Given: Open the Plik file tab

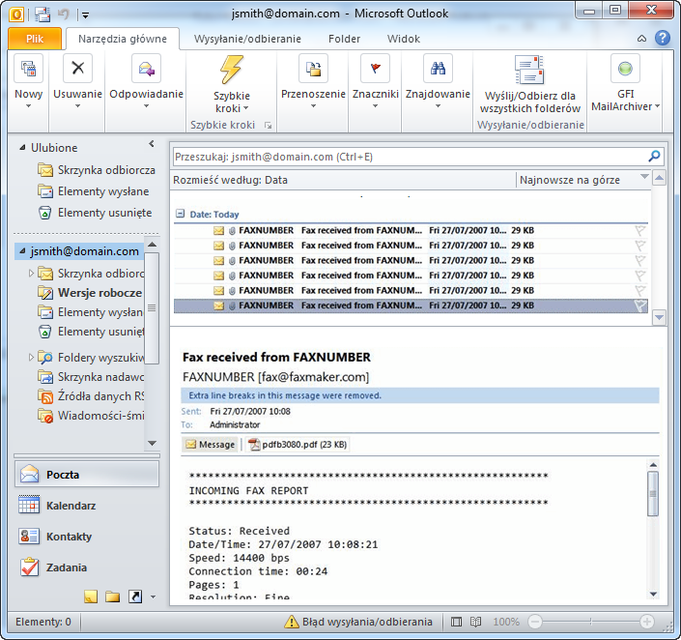Looking at the screenshot, I should tap(35, 39).
